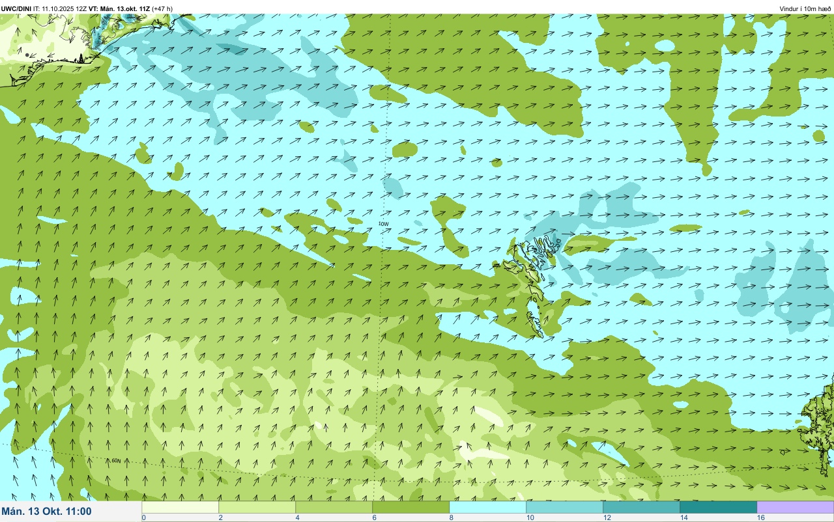Click the legend value '10'
Screen dimensions: 834x522
(x=530, y=517)
